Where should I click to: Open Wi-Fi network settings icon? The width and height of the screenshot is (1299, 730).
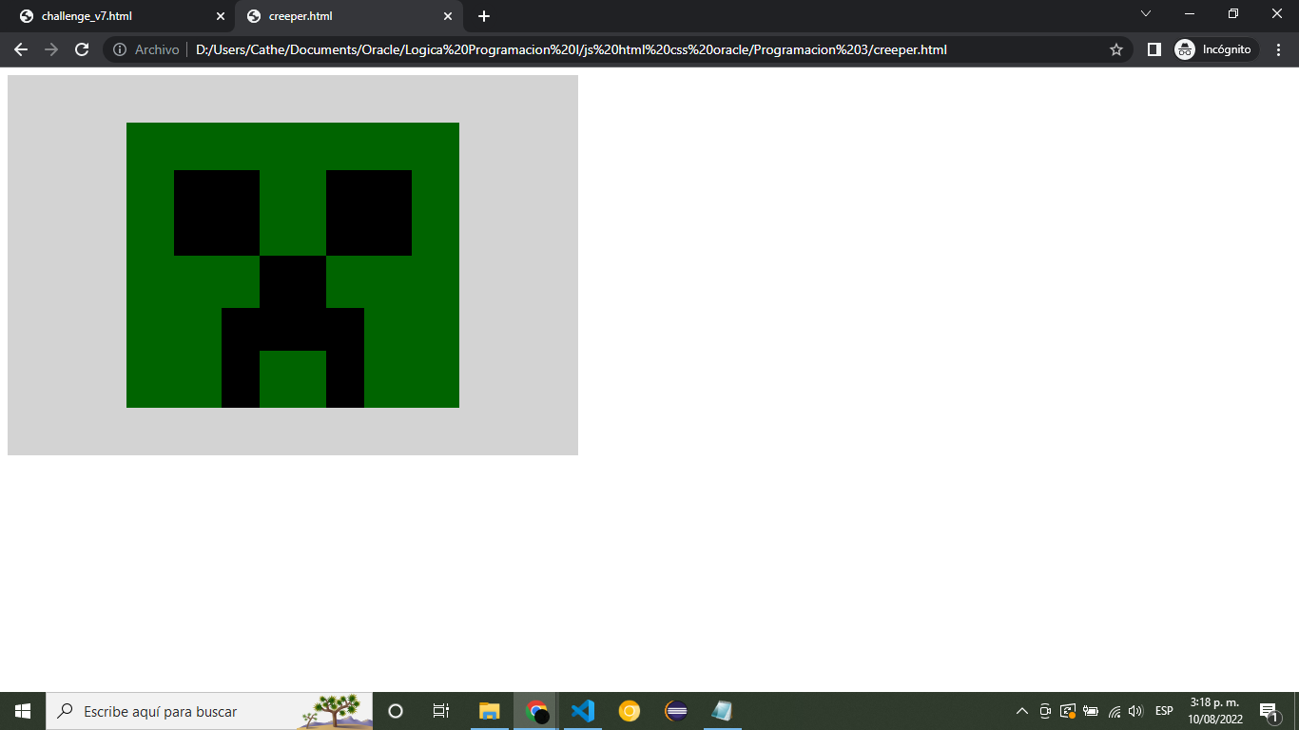coord(1115,711)
